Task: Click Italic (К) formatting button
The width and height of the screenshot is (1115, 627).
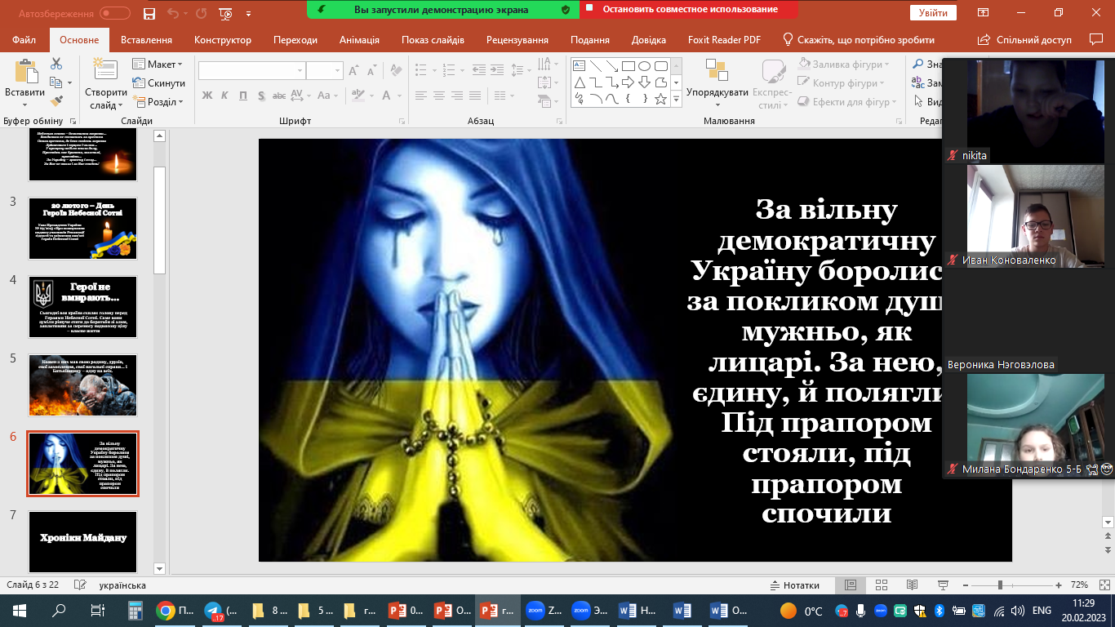Action: click(224, 96)
